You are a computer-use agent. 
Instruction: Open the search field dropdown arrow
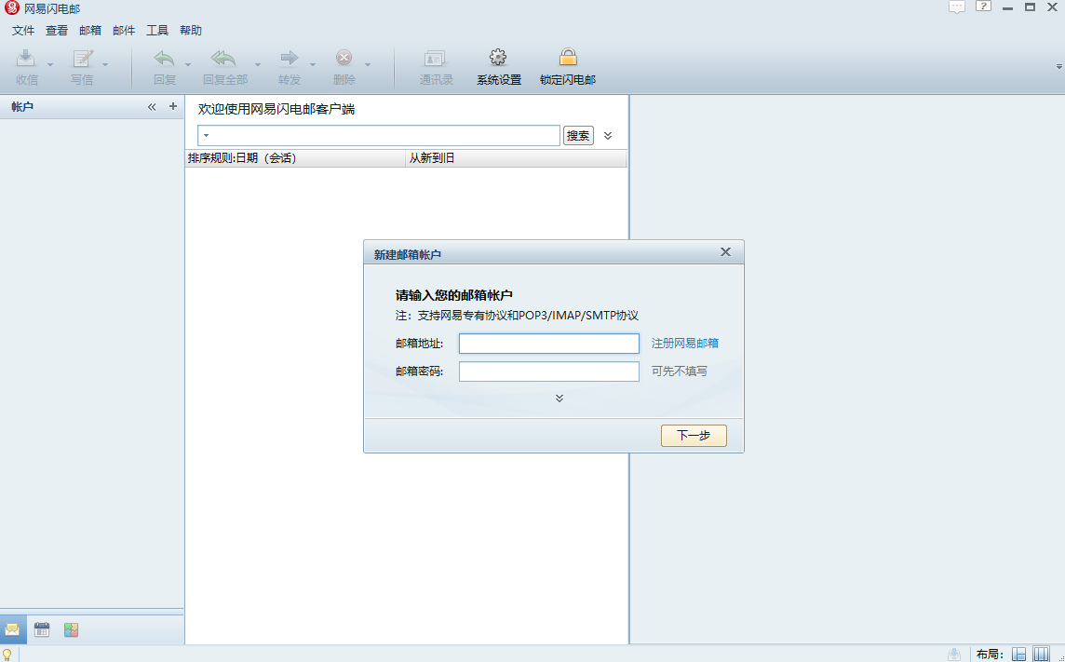coord(206,136)
